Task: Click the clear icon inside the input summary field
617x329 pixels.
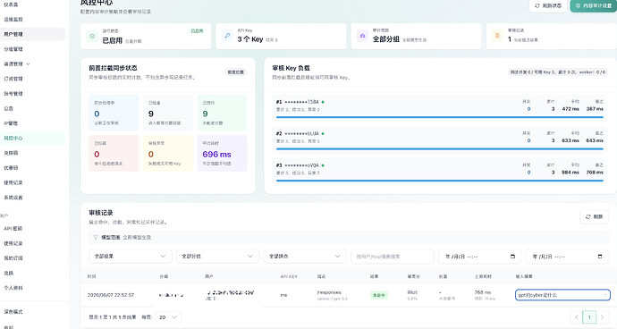Action: (604, 295)
